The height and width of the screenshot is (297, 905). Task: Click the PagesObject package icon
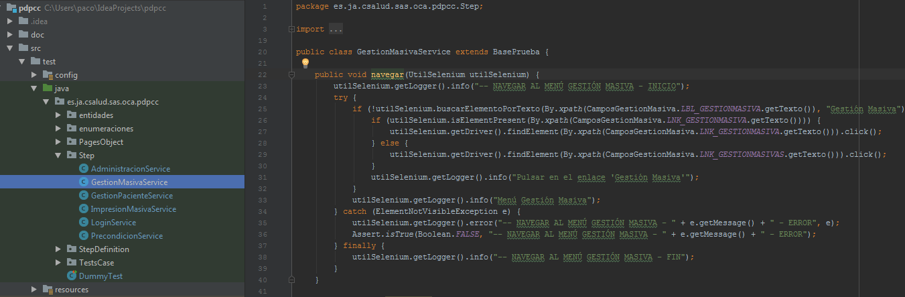coord(72,142)
